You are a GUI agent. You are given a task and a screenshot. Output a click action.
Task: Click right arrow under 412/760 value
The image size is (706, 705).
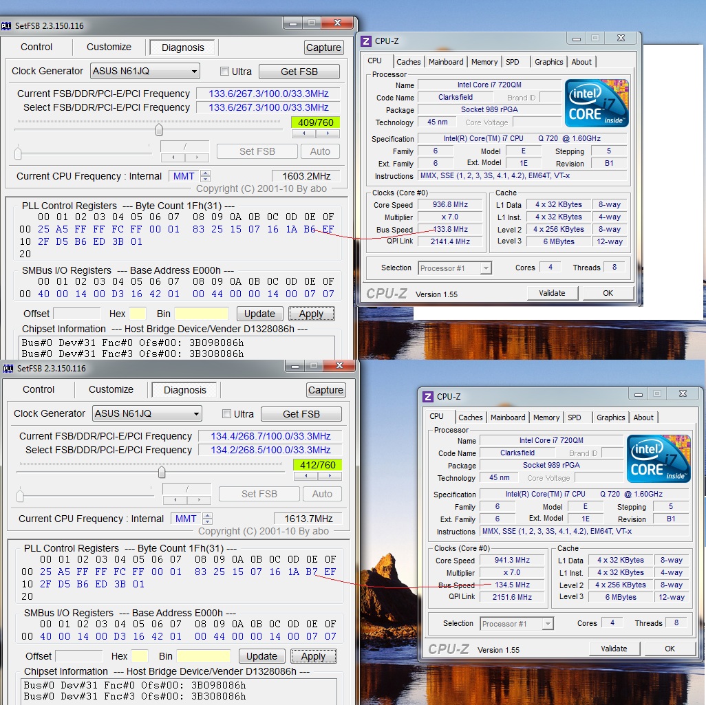(330, 476)
